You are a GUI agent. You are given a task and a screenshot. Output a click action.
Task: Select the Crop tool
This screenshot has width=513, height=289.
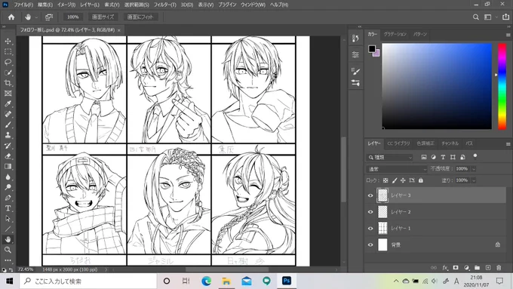coord(8,83)
